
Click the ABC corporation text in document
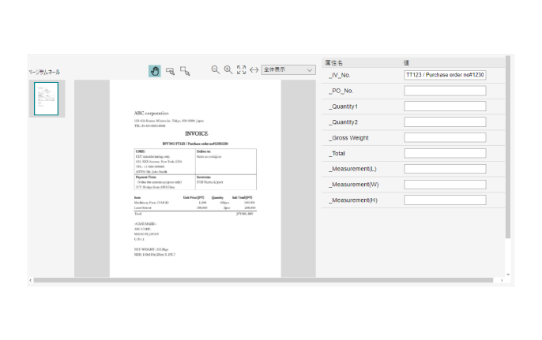[x=152, y=114]
